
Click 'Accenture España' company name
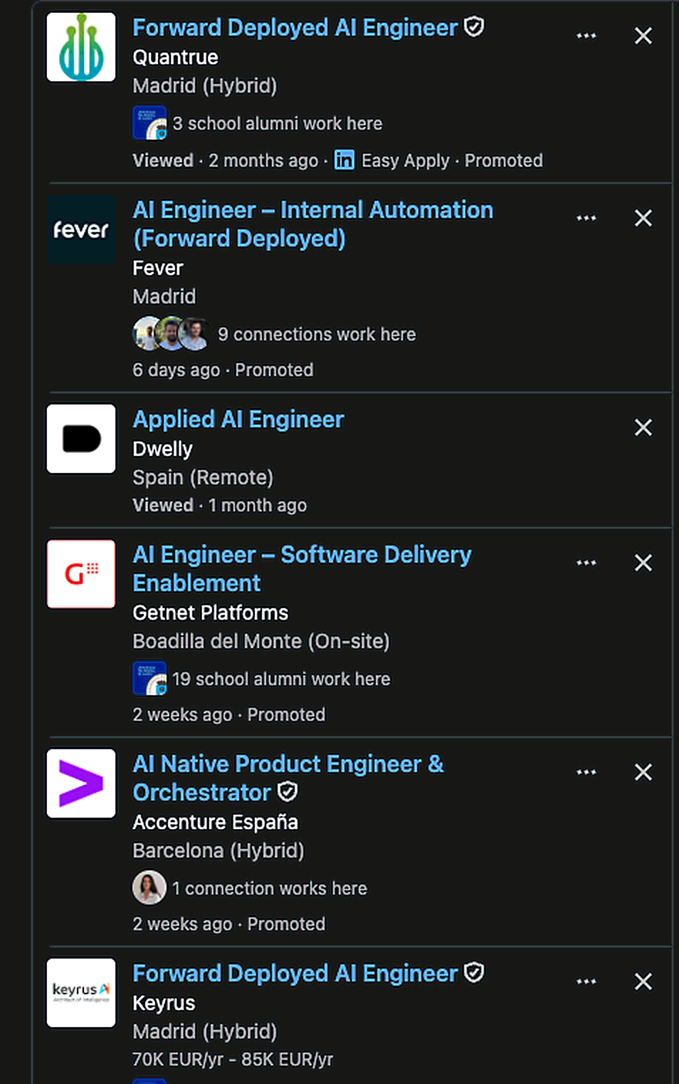[216, 822]
